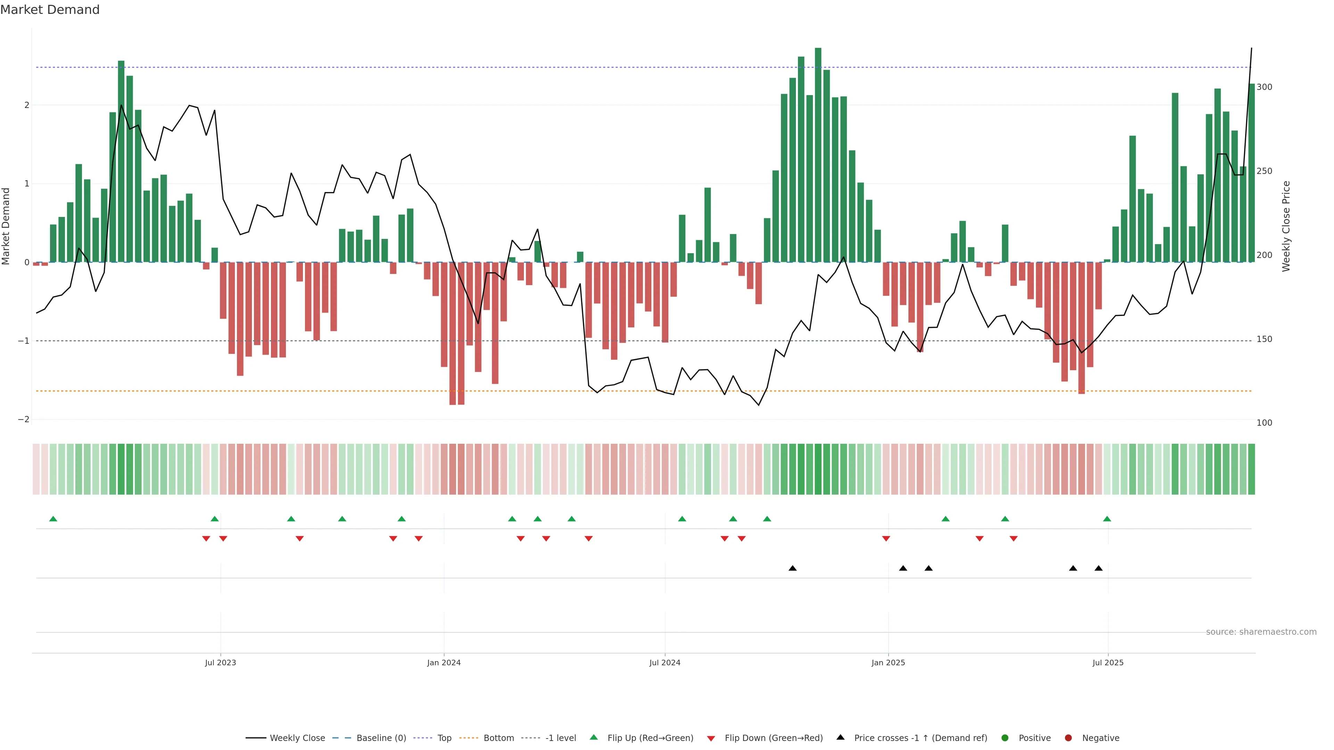Click the leftmost black triangle marker
Screen dimensions: 1334x750
[792, 568]
